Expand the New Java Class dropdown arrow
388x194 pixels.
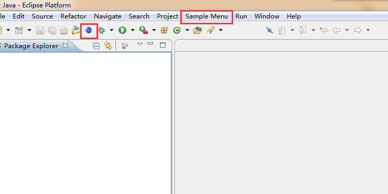(187, 30)
